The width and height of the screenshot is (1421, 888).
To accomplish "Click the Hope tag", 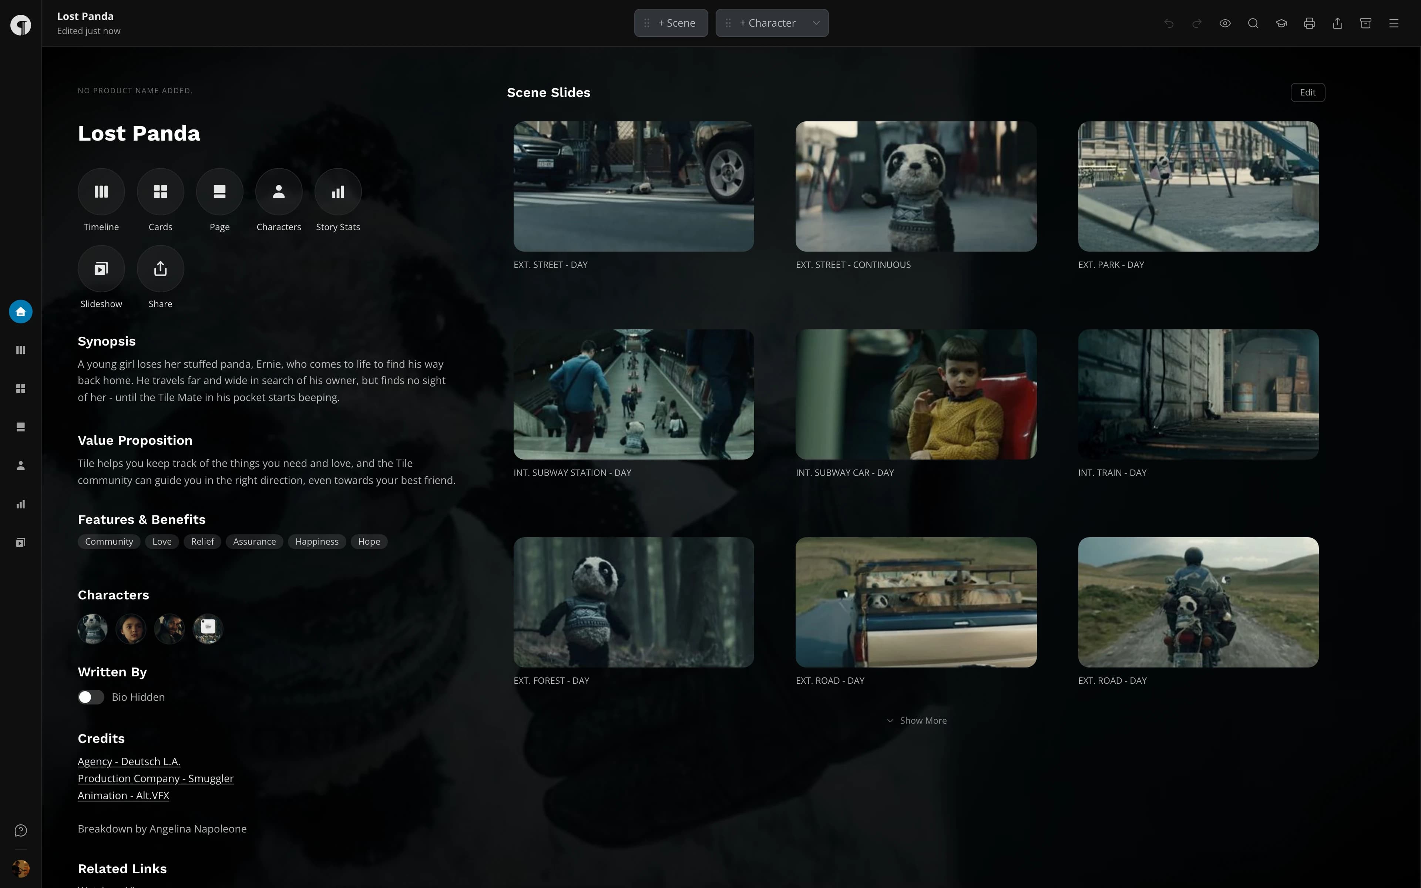I will point(369,541).
